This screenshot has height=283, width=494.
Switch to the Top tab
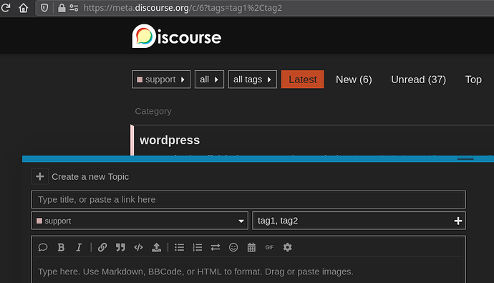473,80
